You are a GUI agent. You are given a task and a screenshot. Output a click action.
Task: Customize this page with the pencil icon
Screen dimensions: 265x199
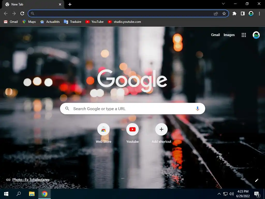(x=256, y=180)
